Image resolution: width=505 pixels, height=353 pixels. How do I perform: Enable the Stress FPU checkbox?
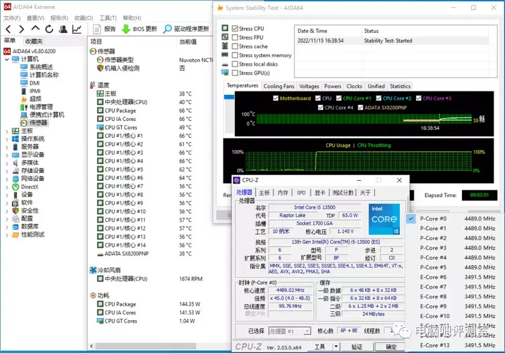click(235, 38)
